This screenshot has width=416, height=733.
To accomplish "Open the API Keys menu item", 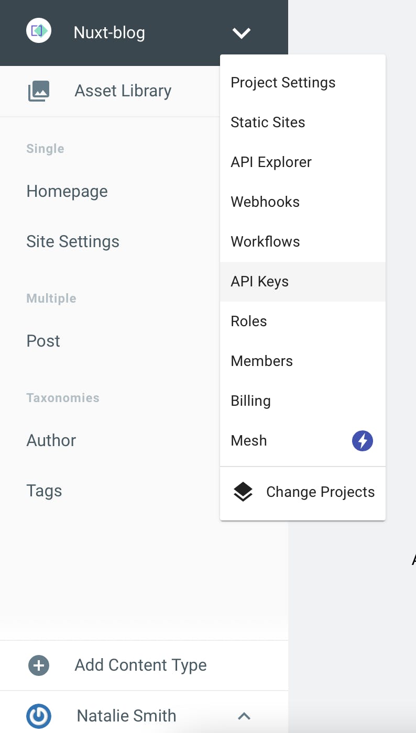I will coord(303,282).
